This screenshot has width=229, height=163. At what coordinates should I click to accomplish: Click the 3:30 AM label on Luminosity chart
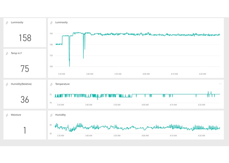tap(62, 74)
